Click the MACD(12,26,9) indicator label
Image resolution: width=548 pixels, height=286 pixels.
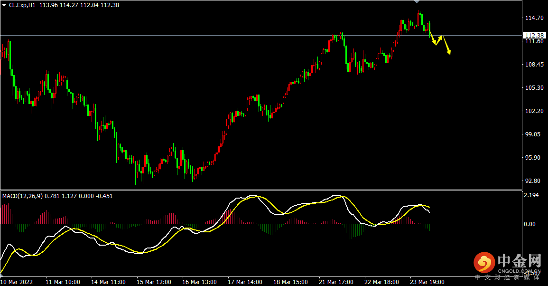pyautogui.click(x=22, y=196)
